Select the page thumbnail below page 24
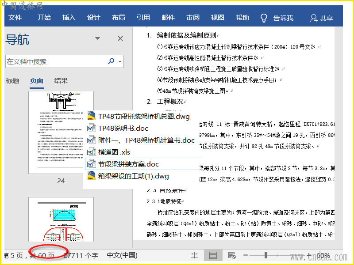 coord(61,219)
